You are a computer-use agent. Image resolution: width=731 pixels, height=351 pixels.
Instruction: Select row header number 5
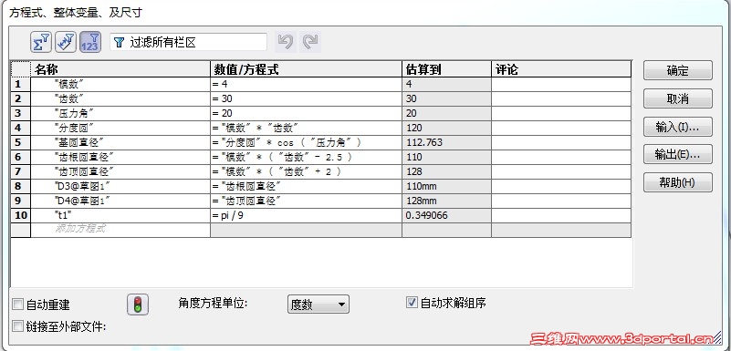point(20,142)
